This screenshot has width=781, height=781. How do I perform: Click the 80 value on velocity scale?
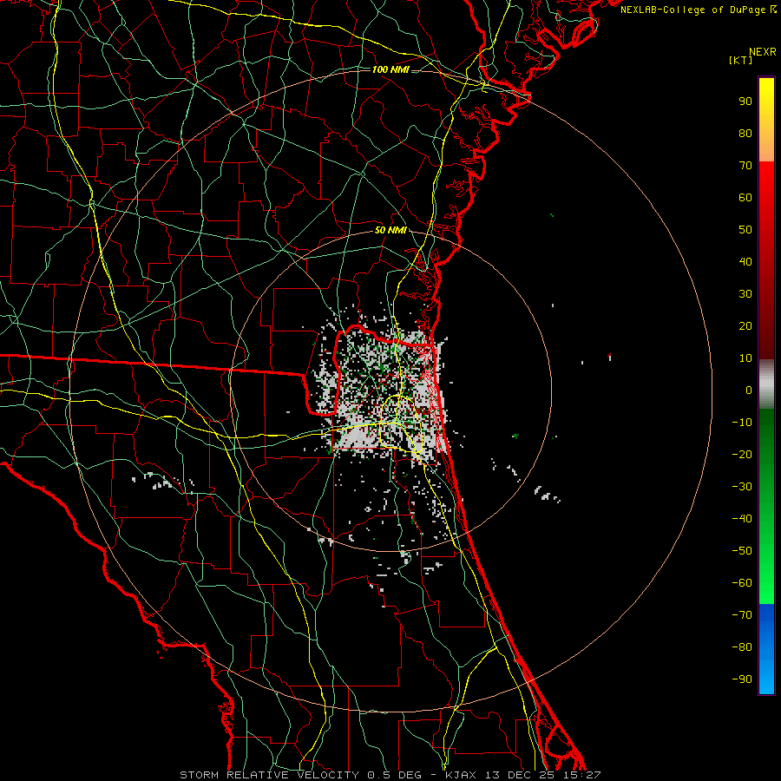745,134
